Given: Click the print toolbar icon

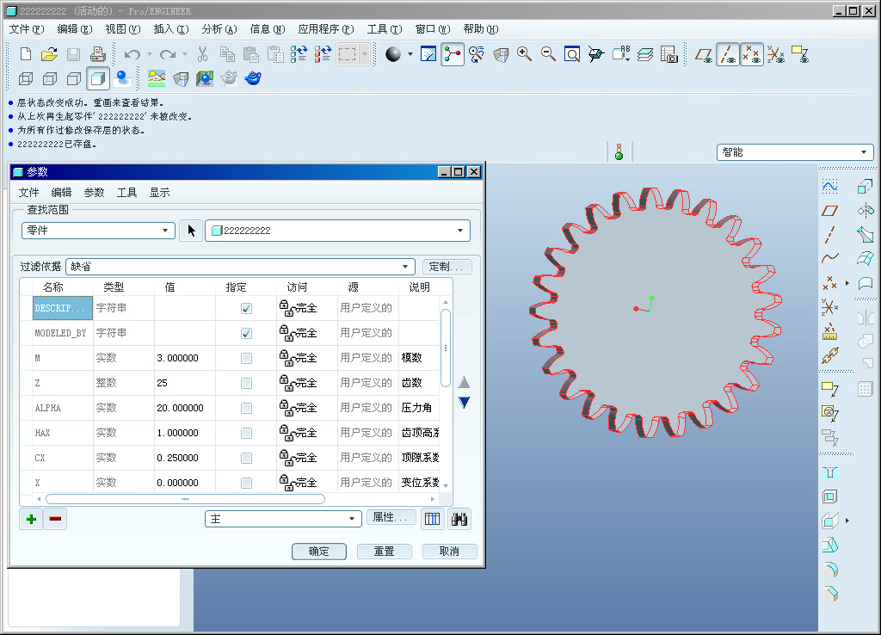Looking at the screenshot, I should 98,54.
